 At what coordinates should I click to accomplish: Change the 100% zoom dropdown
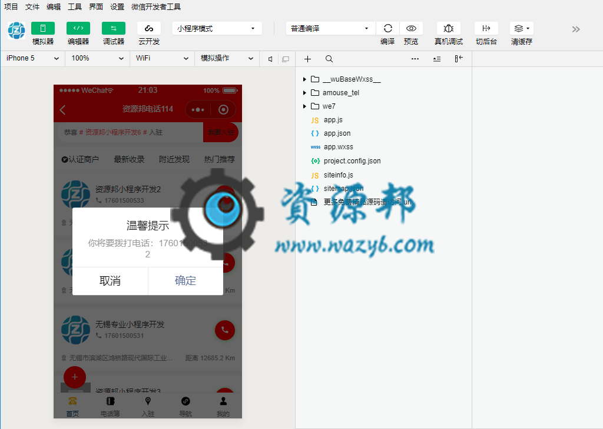point(97,58)
